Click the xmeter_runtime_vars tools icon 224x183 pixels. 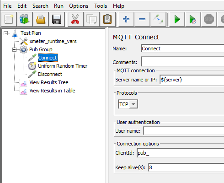[x=24, y=41]
